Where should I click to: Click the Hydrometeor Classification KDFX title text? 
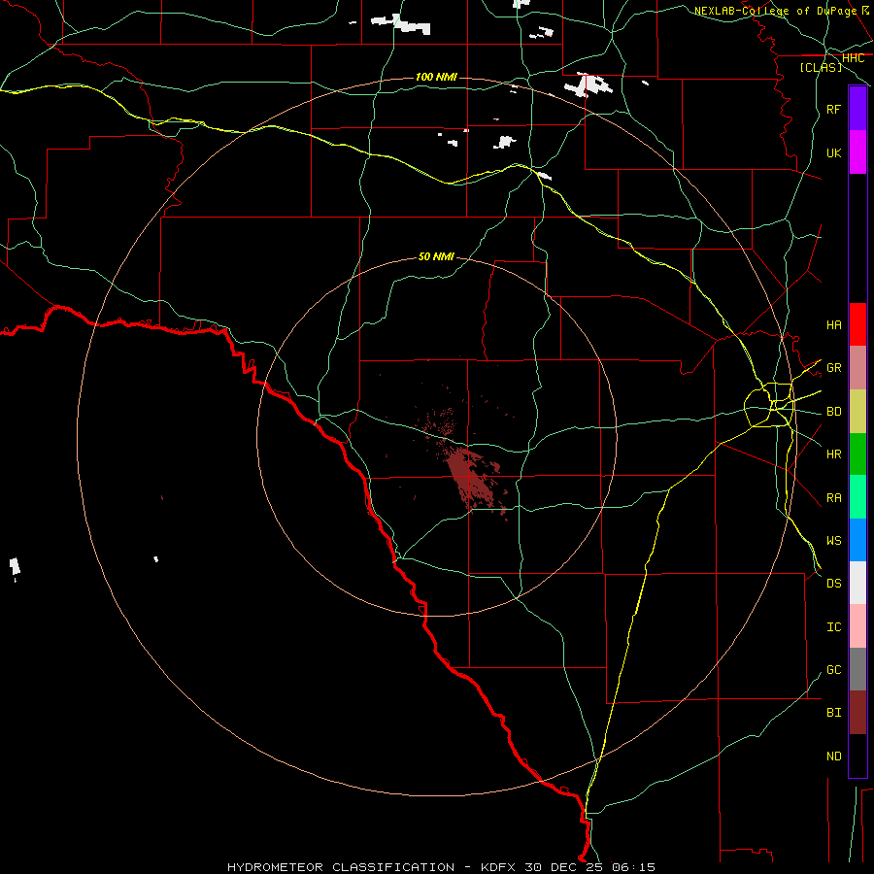tap(441, 867)
